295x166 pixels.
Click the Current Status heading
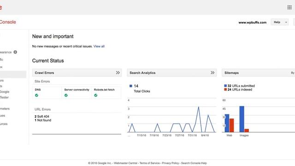click(x=48, y=60)
